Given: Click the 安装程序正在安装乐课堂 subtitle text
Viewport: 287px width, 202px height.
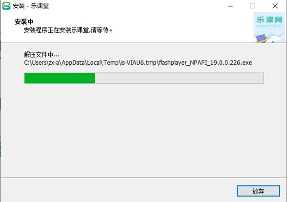Looking at the screenshot, I should coord(56,30).
